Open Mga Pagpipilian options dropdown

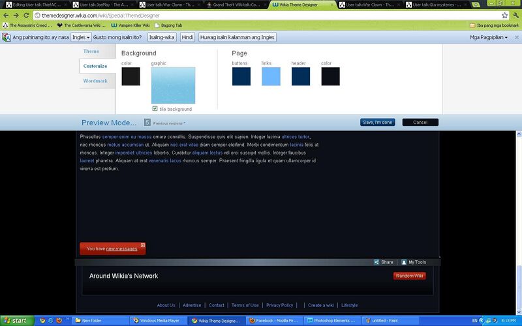point(488,37)
